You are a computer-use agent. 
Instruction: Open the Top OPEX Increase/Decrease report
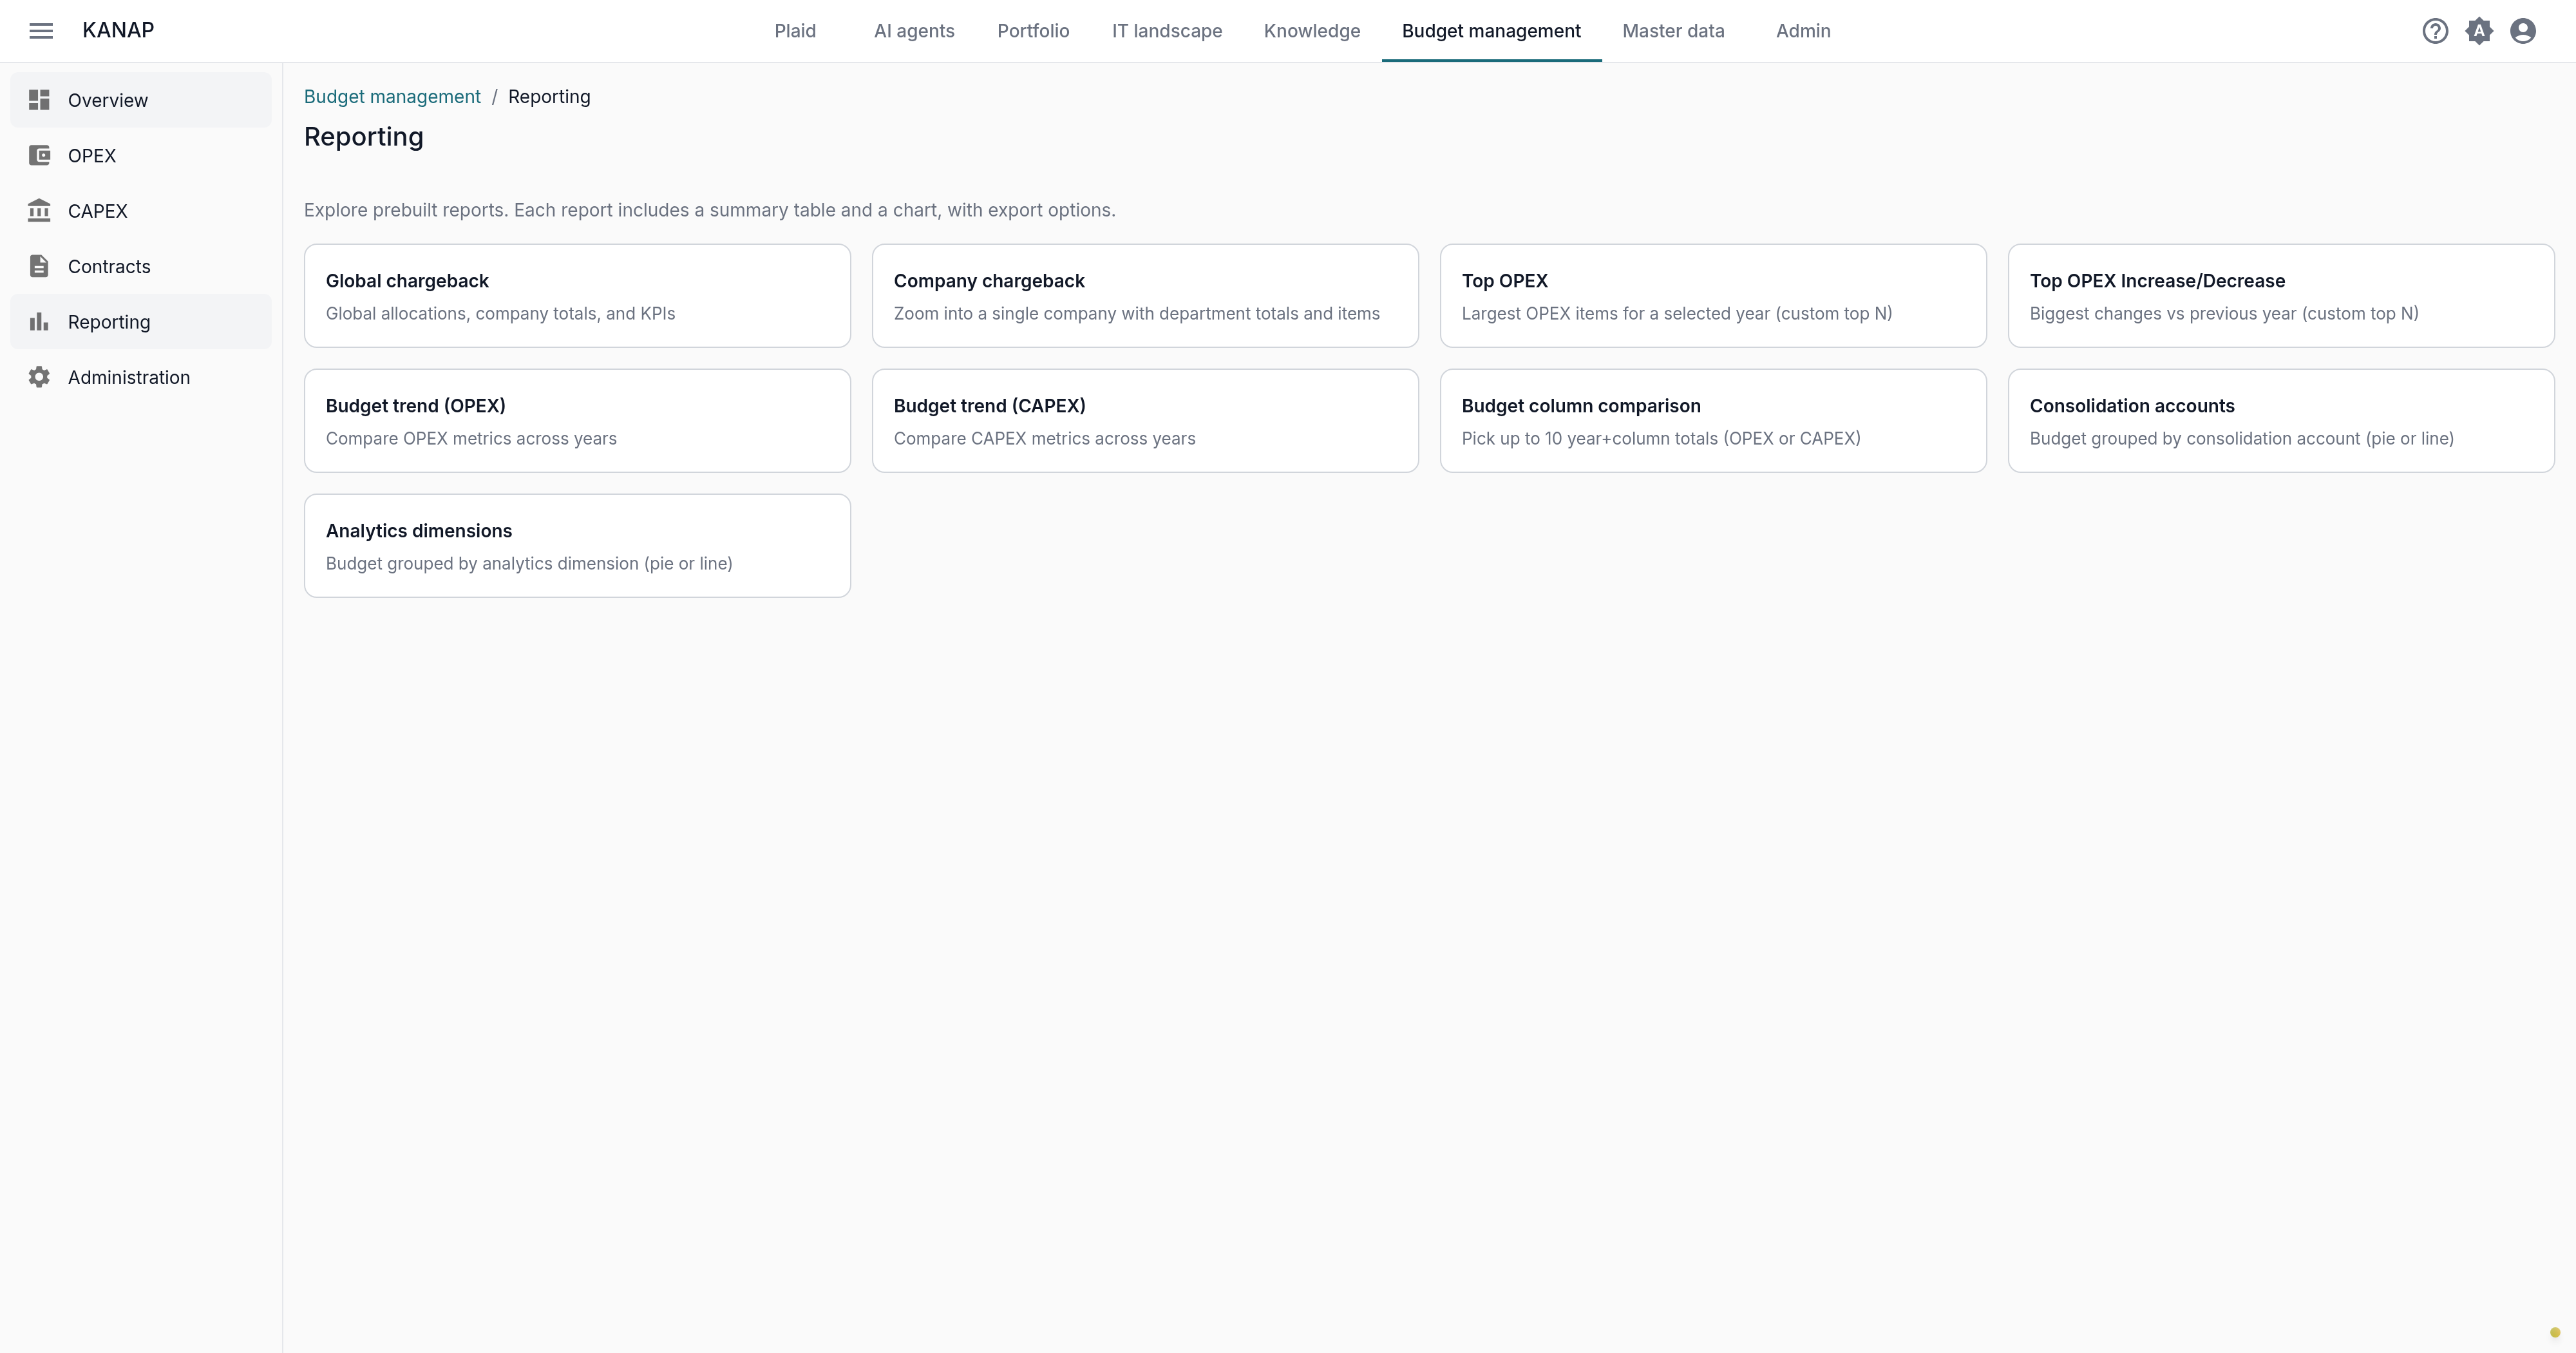tap(2281, 296)
